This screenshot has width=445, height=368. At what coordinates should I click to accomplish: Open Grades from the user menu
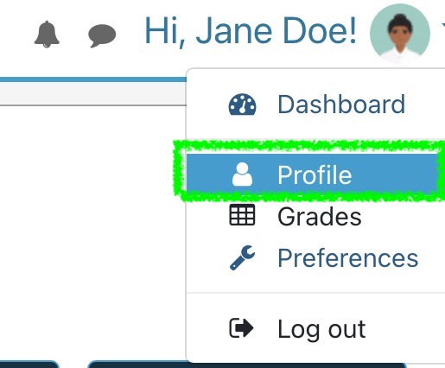tap(320, 217)
